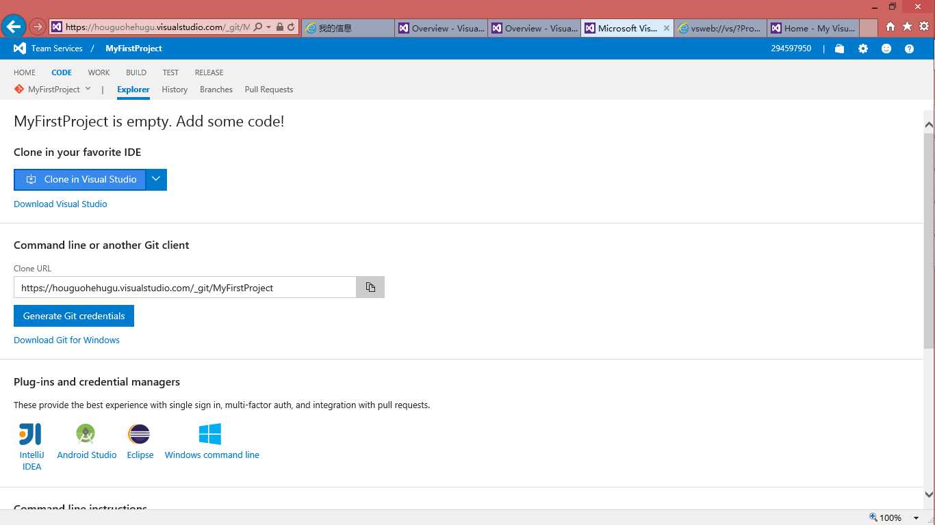Expand the Clone in Visual Studio dropdown arrow

click(156, 179)
